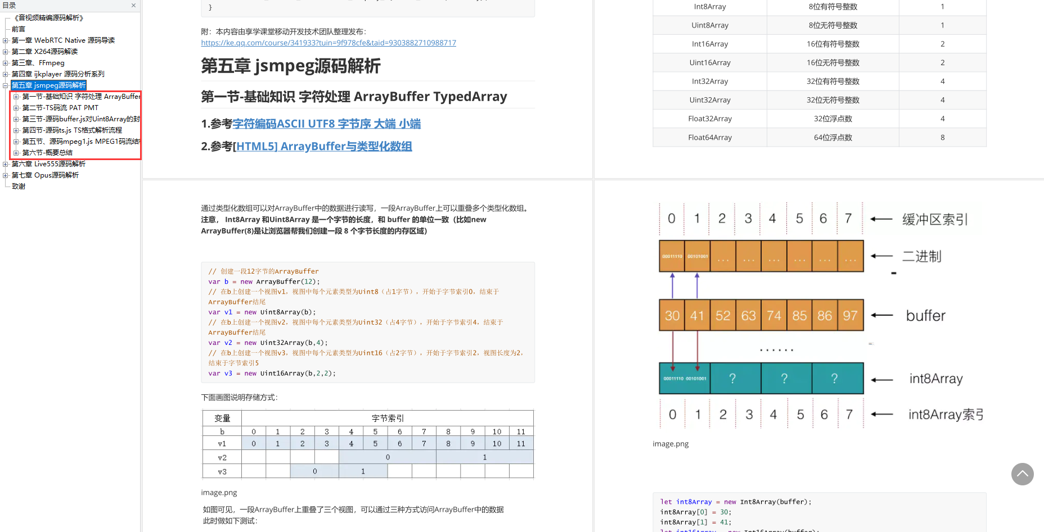
Task: Click the Int32Array table cell
Action: coord(710,81)
